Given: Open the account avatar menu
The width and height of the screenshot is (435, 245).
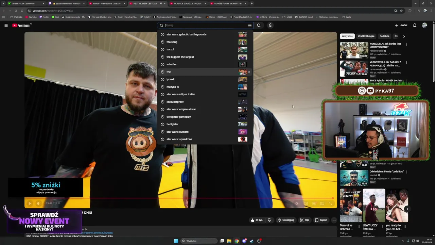Looking at the screenshot, I should [424, 25].
